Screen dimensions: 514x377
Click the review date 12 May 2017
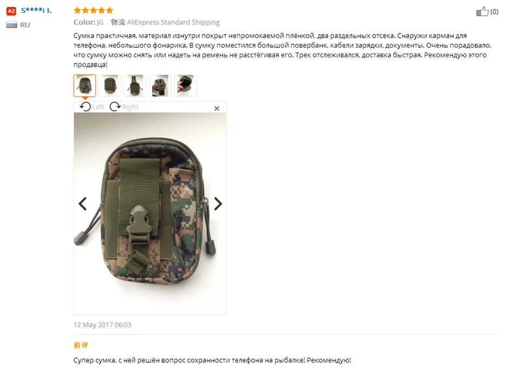[x=102, y=325]
